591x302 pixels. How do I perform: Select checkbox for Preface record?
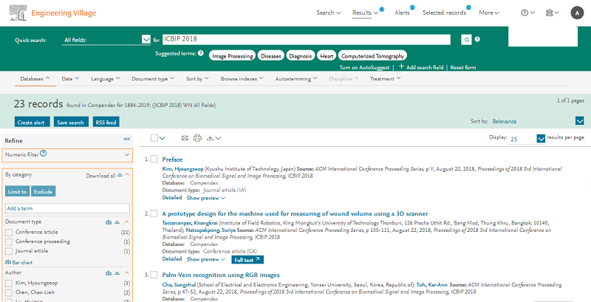click(154, 159)
